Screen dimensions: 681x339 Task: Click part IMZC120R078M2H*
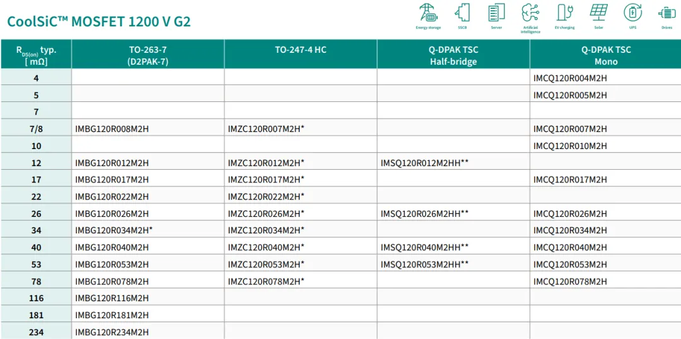coord(266,282)
